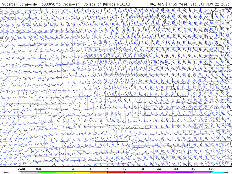
Task: Click the '30' legend value label
Action: click(193, 169)
